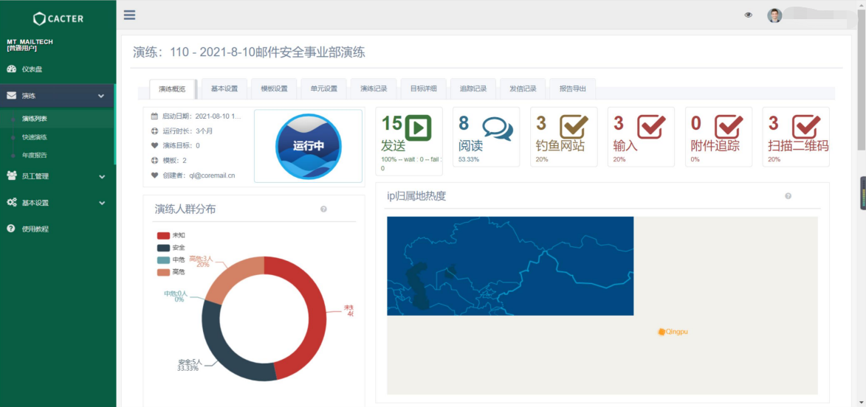This screenshot has height=407, width=866.
Task: Click the Qingpu marker on the map
Action: coord(661,333)
